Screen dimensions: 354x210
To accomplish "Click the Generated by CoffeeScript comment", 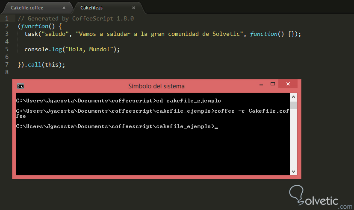I will pos(76,18).
